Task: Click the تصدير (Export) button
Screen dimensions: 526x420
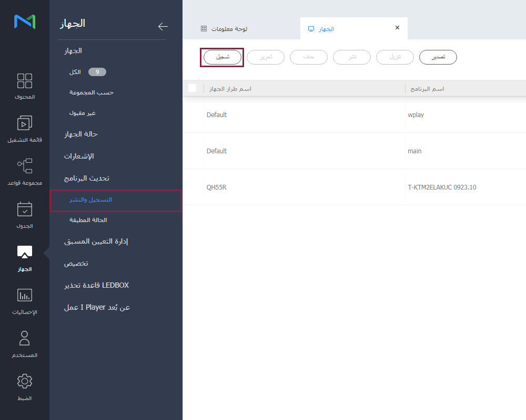Action: [x=438, y=57]
